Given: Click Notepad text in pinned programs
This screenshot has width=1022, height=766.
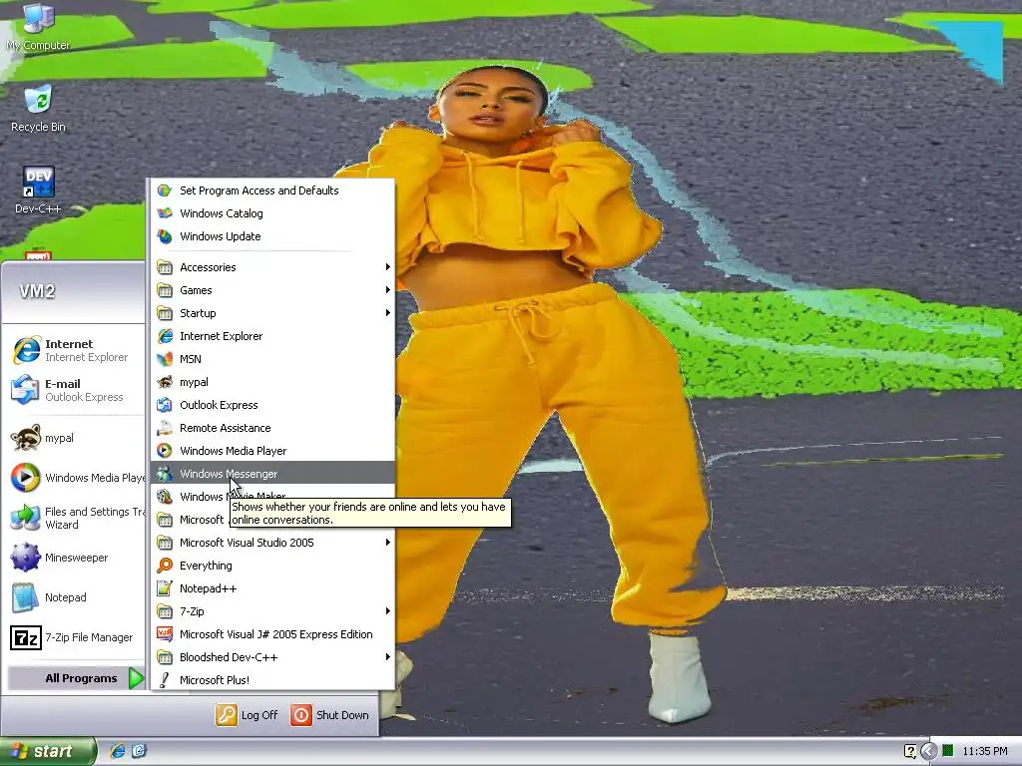Looking at the screenshot, I should [65, 597].
